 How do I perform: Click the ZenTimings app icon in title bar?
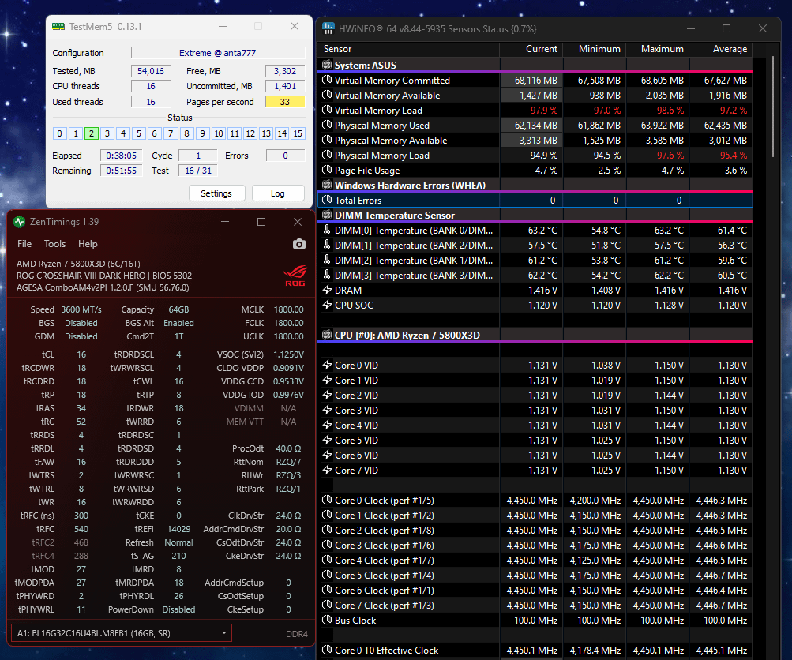coord(20,222)
